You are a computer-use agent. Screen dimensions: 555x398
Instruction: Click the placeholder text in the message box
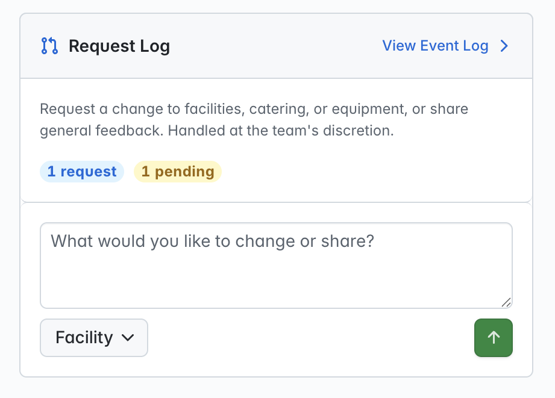tap(212, 241)
